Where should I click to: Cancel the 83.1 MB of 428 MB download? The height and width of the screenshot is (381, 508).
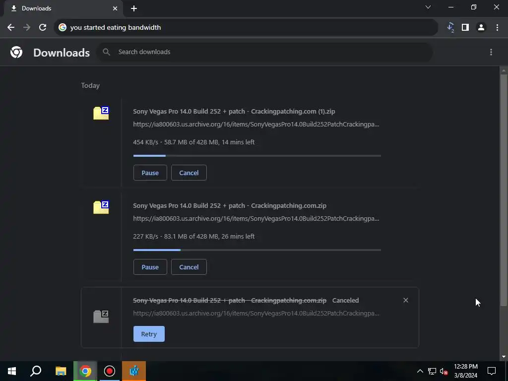point(189,267)
